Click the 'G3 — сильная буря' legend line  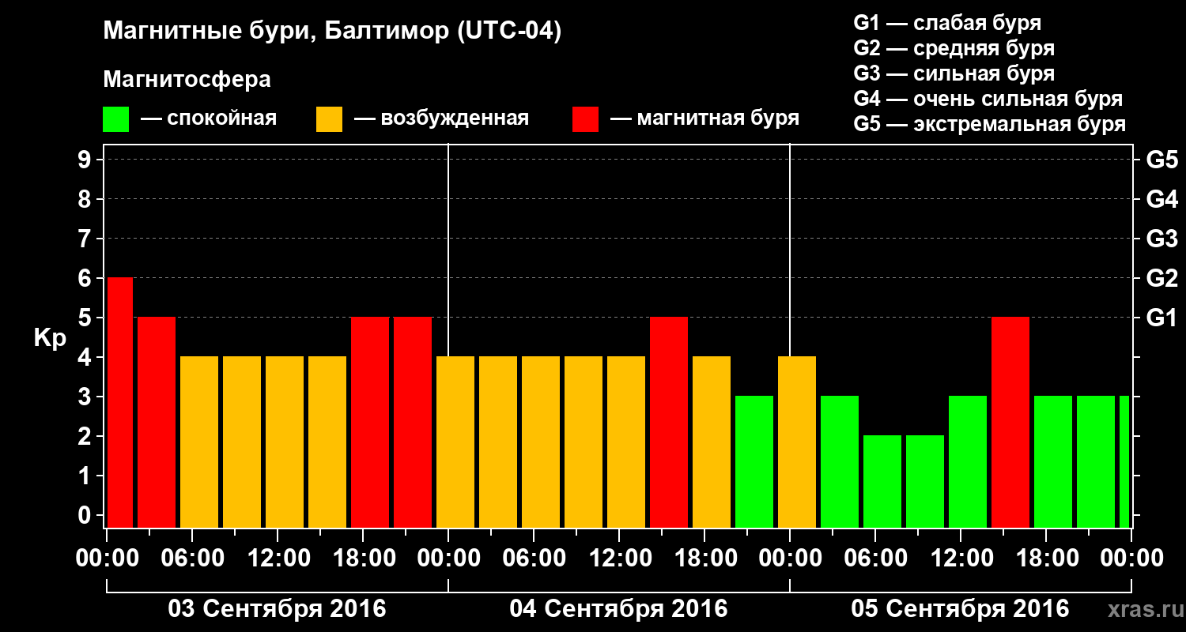[954, 73]
